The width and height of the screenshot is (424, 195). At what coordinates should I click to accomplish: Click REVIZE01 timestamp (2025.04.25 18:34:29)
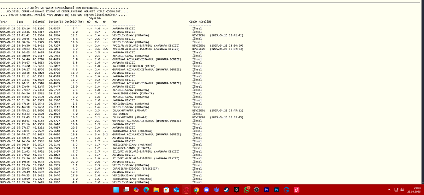(x=226, y=46)
